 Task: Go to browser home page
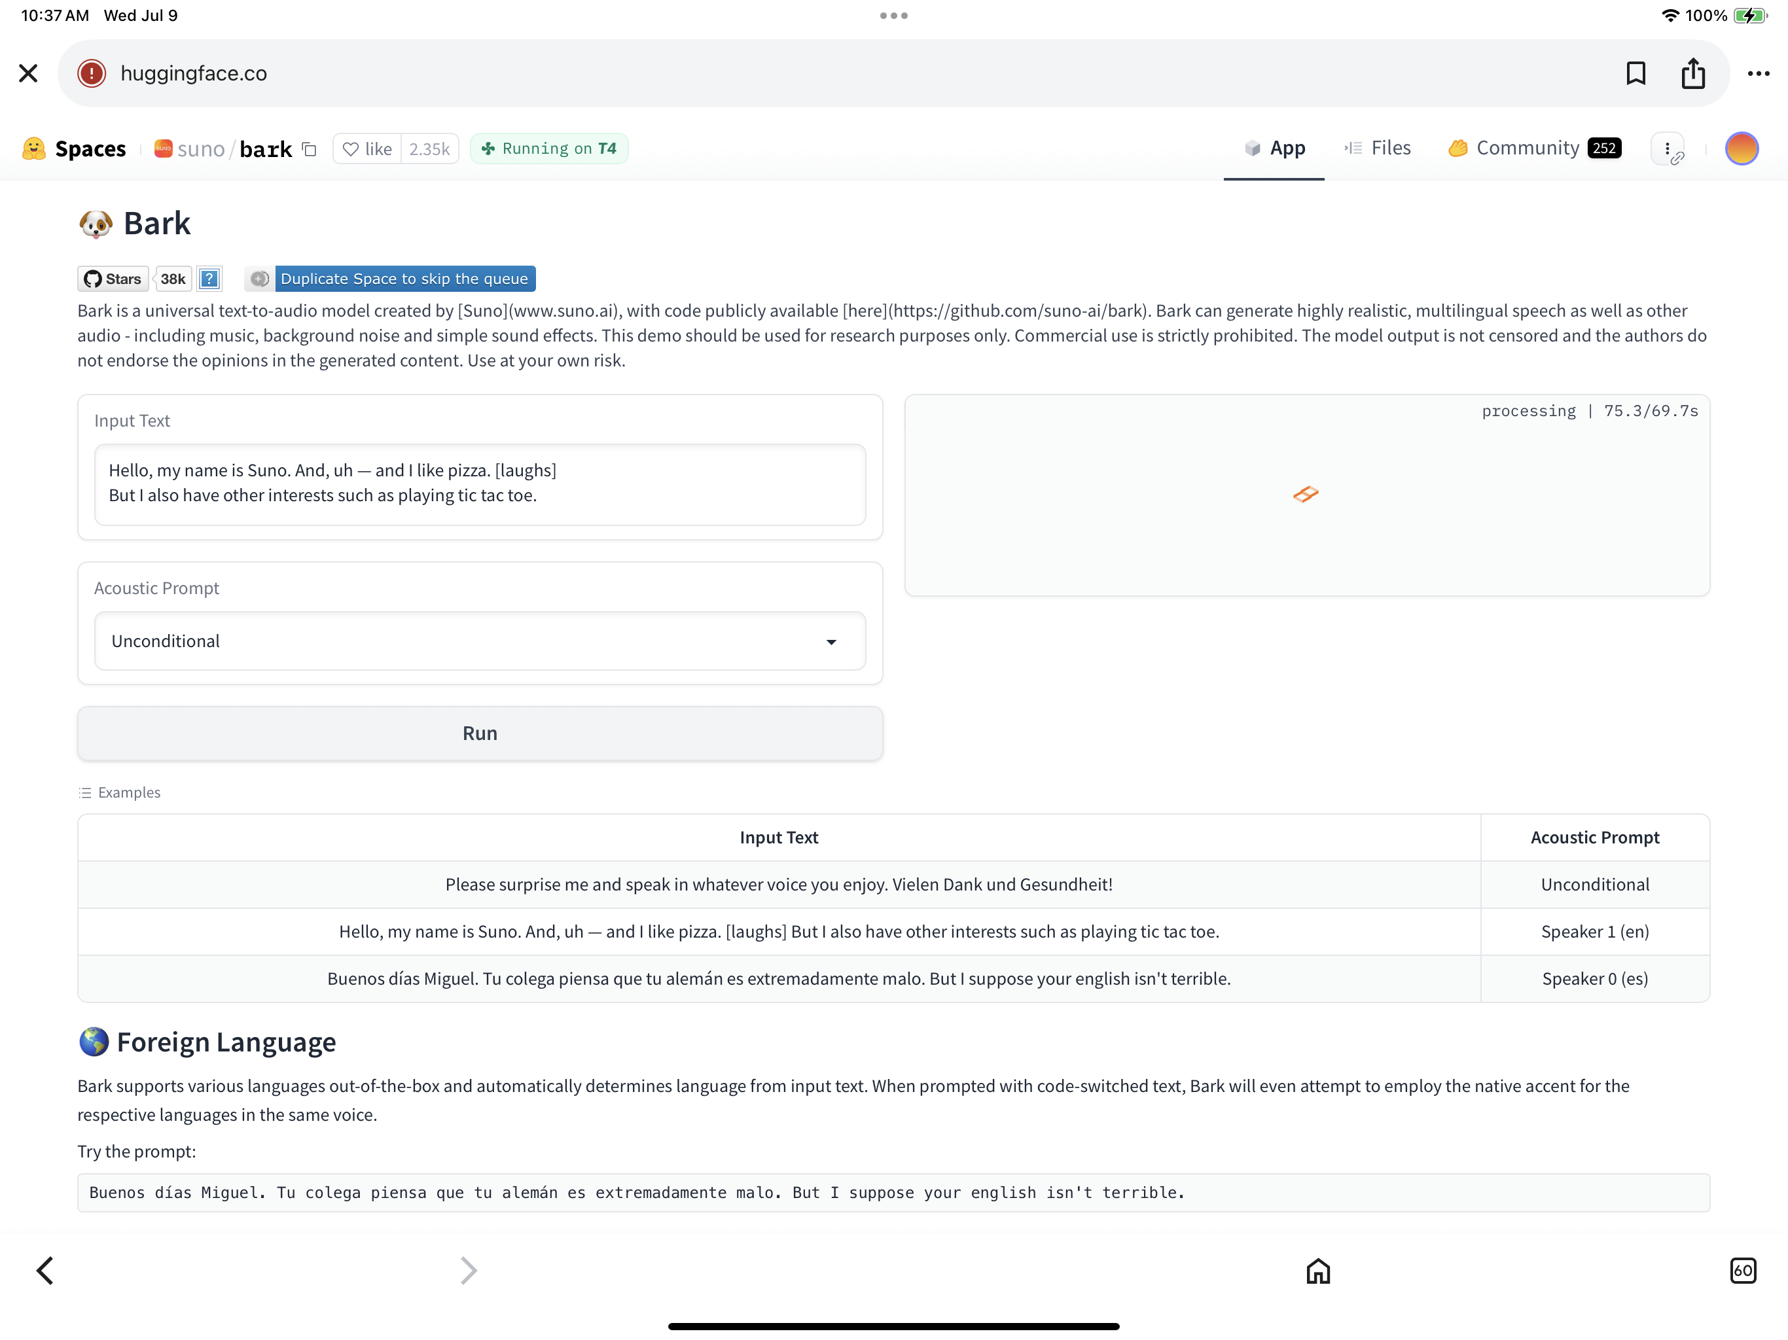click(x=1318, y=1271)
